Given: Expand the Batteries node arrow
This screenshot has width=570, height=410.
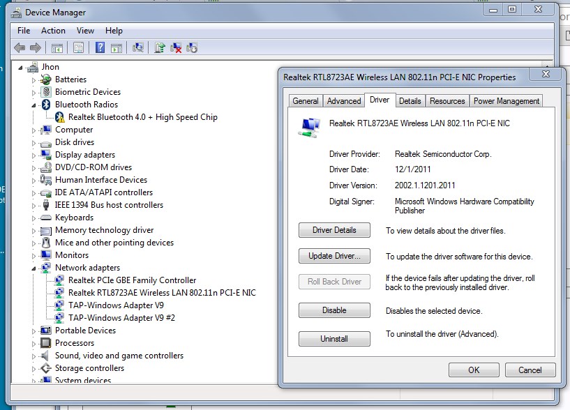Looking at the screenshot, I should [33, 80].
